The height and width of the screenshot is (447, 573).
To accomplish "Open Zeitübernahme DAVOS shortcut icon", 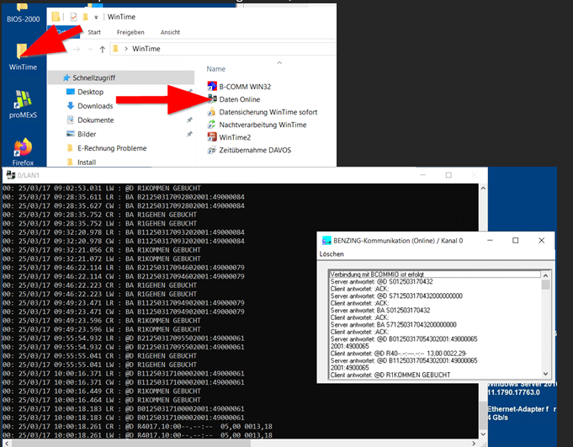I will pos(211,150).
